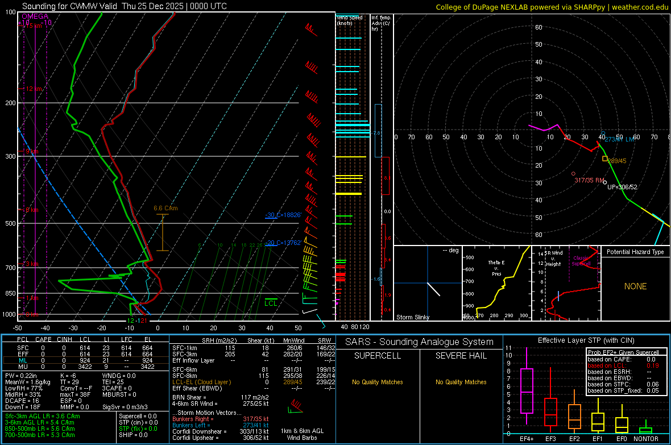Click the WNDG = 0.0 value
This screenshot has width=671, height=445.
(119, 376)
